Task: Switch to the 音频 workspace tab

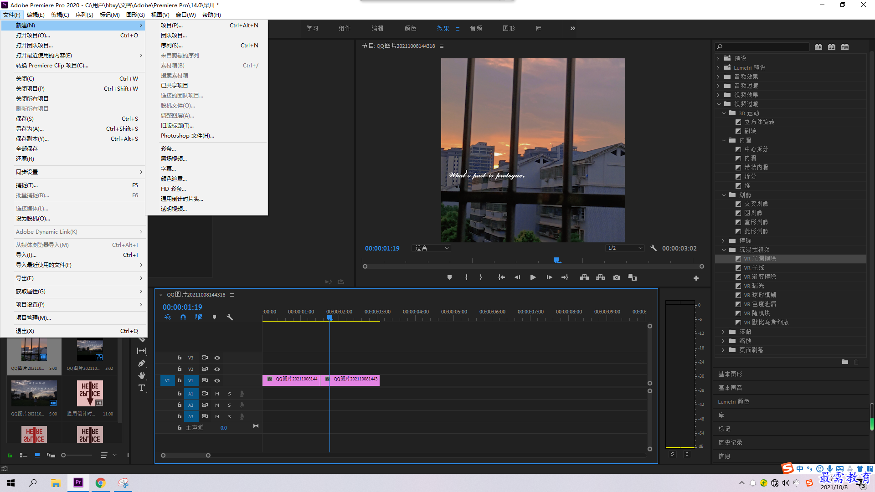Action: pos(476,28)
